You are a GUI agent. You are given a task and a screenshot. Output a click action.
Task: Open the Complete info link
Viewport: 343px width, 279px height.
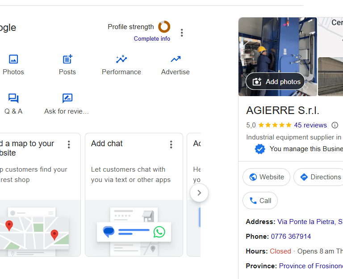[152, 39]
